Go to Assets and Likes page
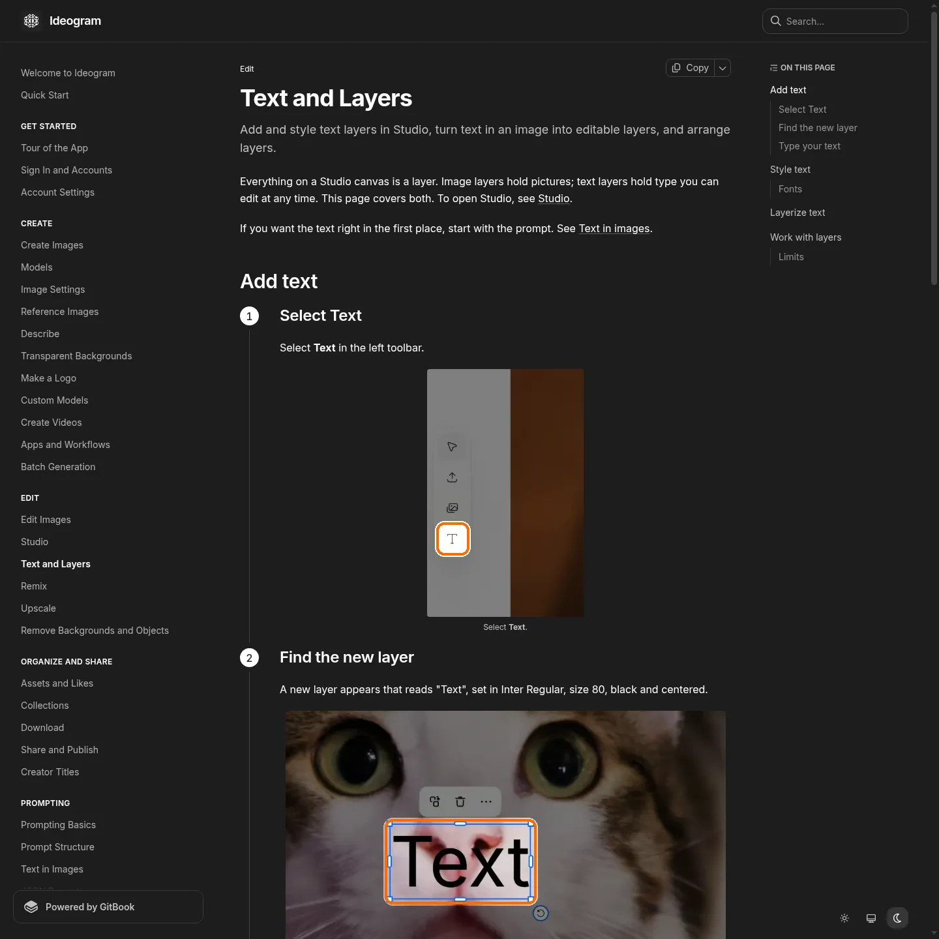939x939 pixels. point(57,683)
